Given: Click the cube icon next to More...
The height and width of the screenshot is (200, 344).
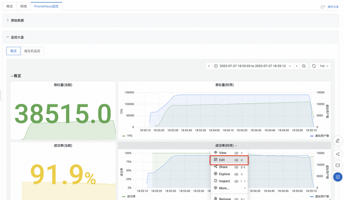Looking at the screenshot, I should (215, 188).
